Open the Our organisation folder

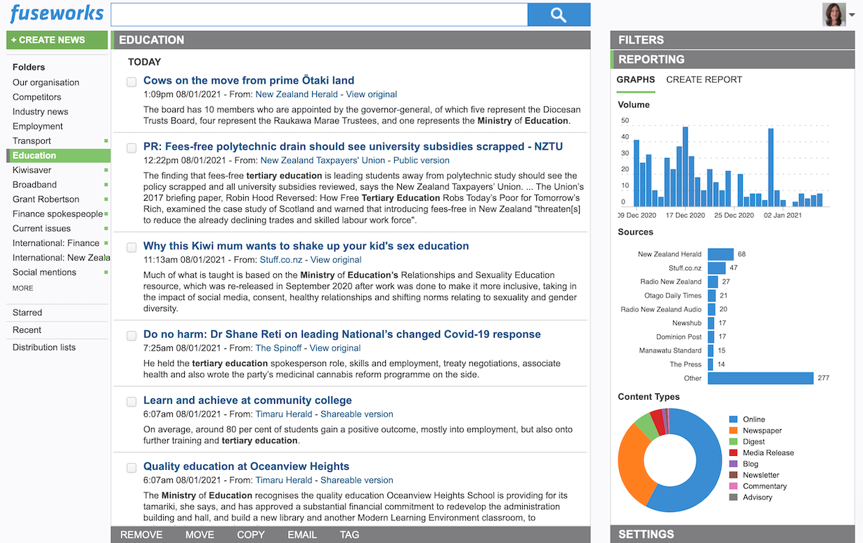[46, 82]
